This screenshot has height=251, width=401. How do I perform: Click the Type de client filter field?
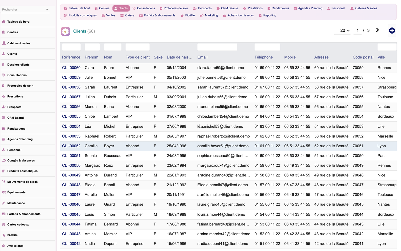coord(138,47)
